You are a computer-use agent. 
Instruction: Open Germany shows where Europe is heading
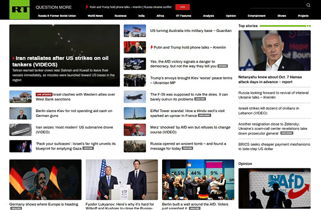[44, 204]
